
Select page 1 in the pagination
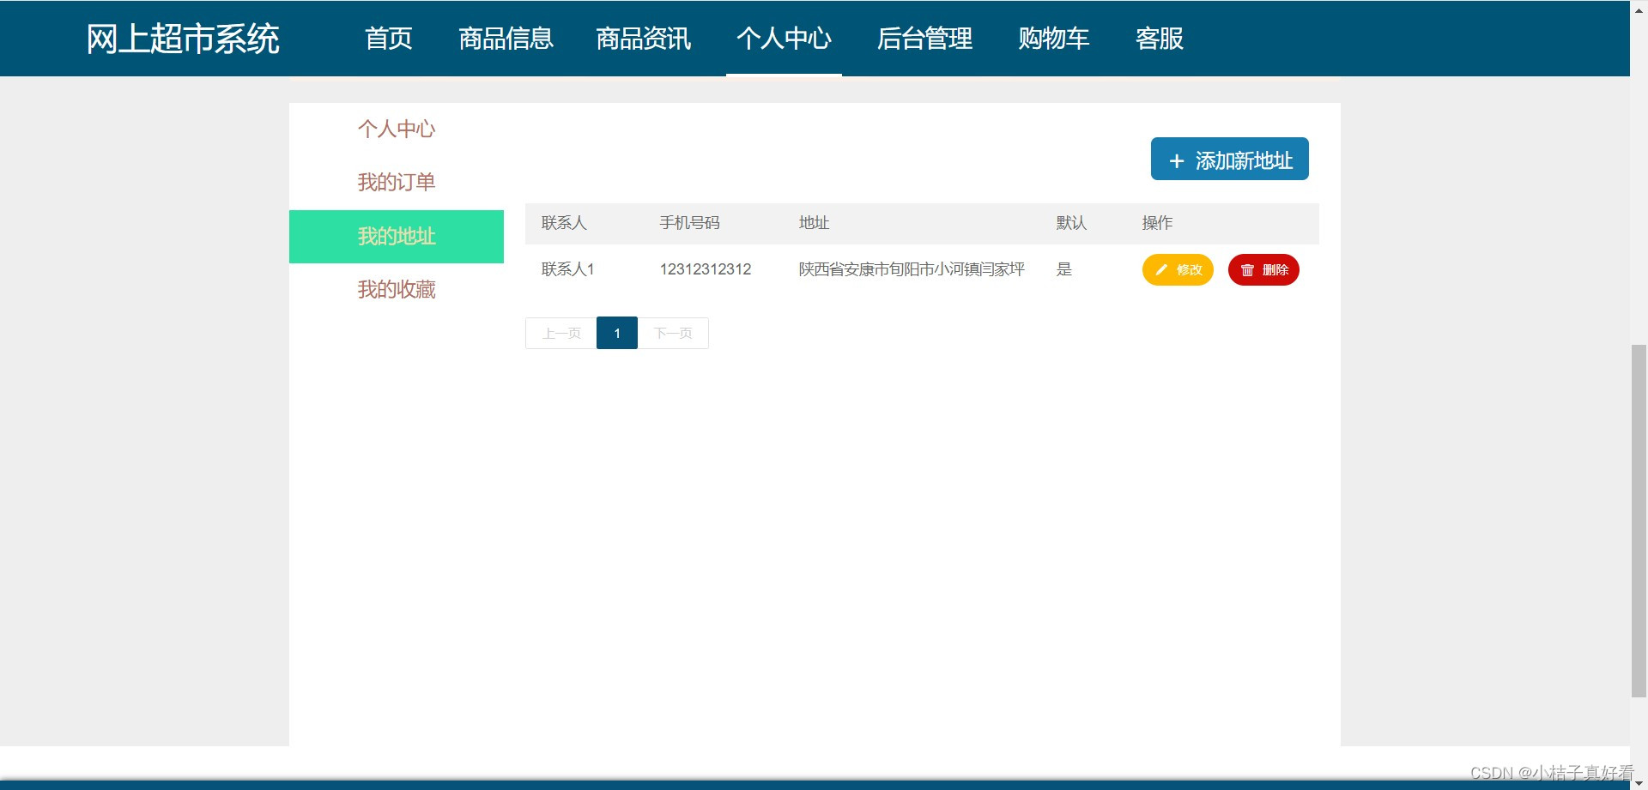617,333
